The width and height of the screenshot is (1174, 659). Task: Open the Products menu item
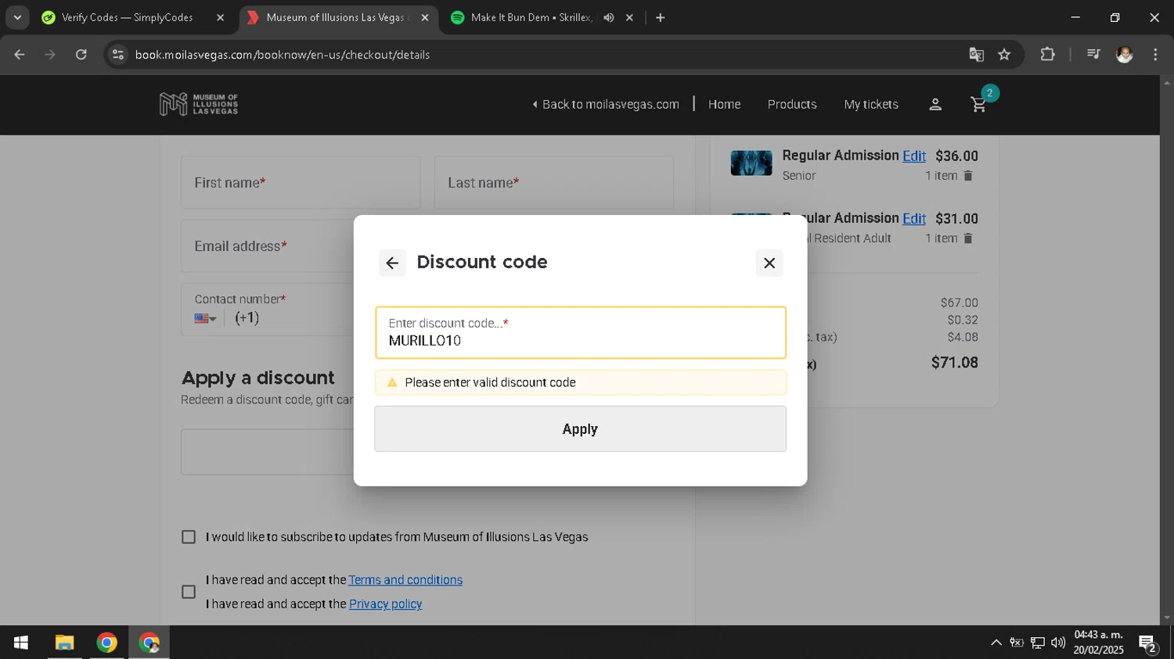click(x=791, y=104)
